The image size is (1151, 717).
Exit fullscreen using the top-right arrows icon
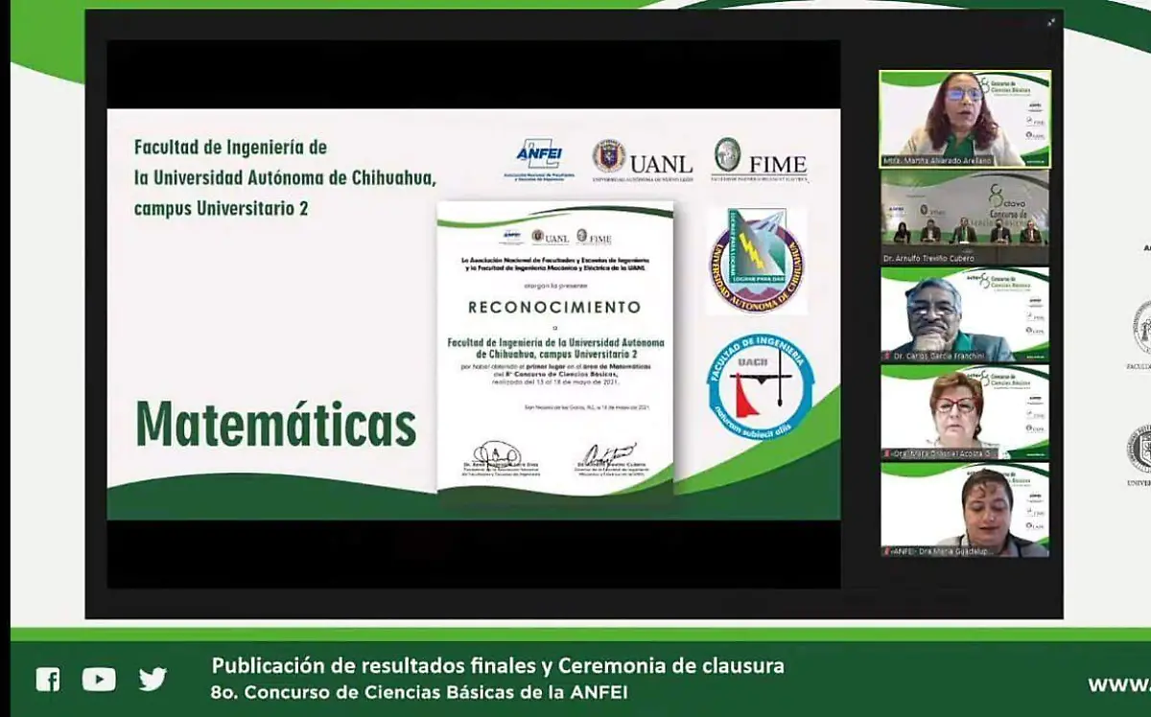pos(1052,22)
